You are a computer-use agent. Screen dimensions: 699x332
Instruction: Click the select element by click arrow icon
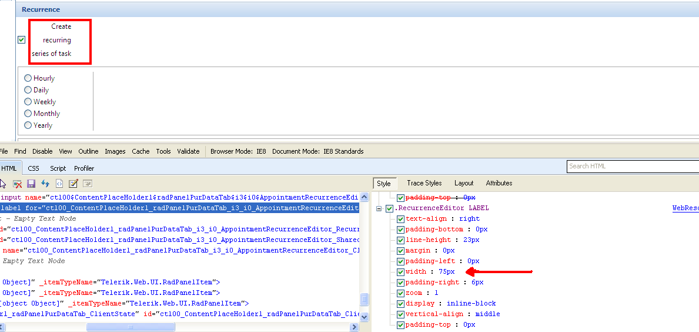(4, 184)
